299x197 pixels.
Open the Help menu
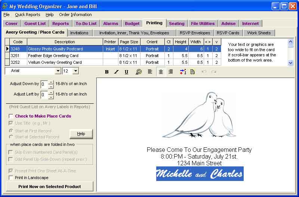click(49, 15)
